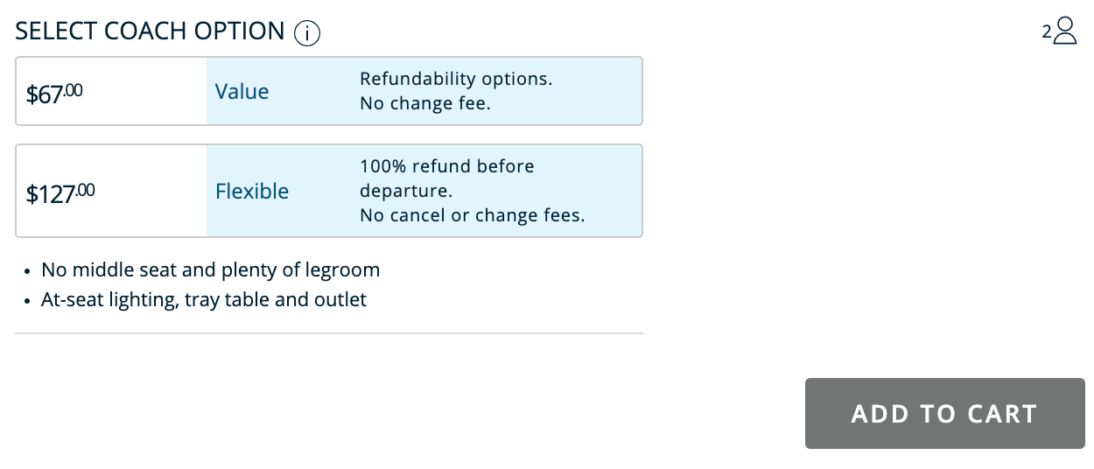Click the 'SELECT COACH OPTION' heading
This screenshot has height=469, width=1094.
click(151, 31)
